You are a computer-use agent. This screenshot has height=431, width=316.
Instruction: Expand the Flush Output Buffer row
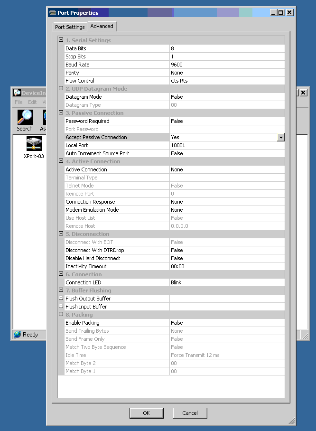pyautogui.click(x=61, y=298)
